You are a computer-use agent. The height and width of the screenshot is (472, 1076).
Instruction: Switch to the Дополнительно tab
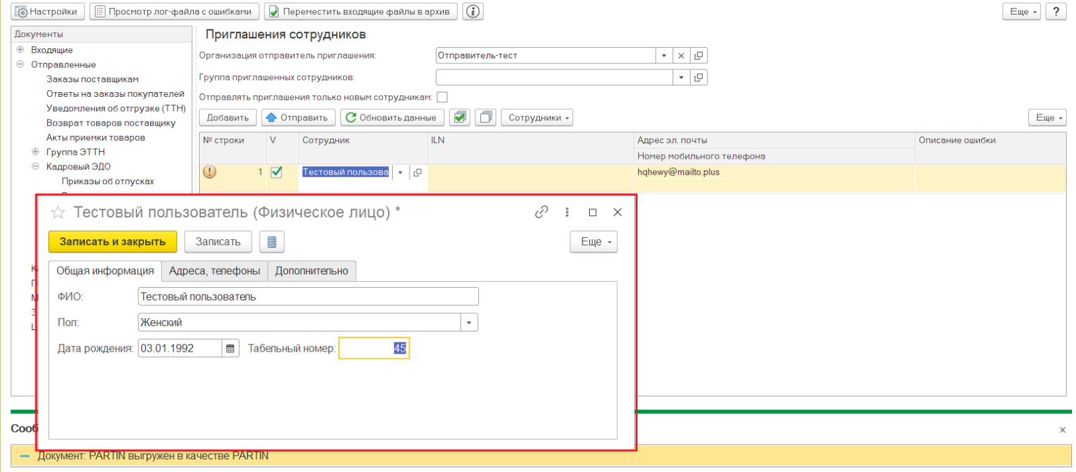click(311, 271)
